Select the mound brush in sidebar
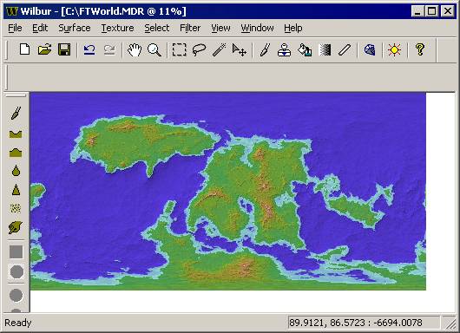This screenshot has width=460, height=333. pyautogui.click(x=16, y=153)
